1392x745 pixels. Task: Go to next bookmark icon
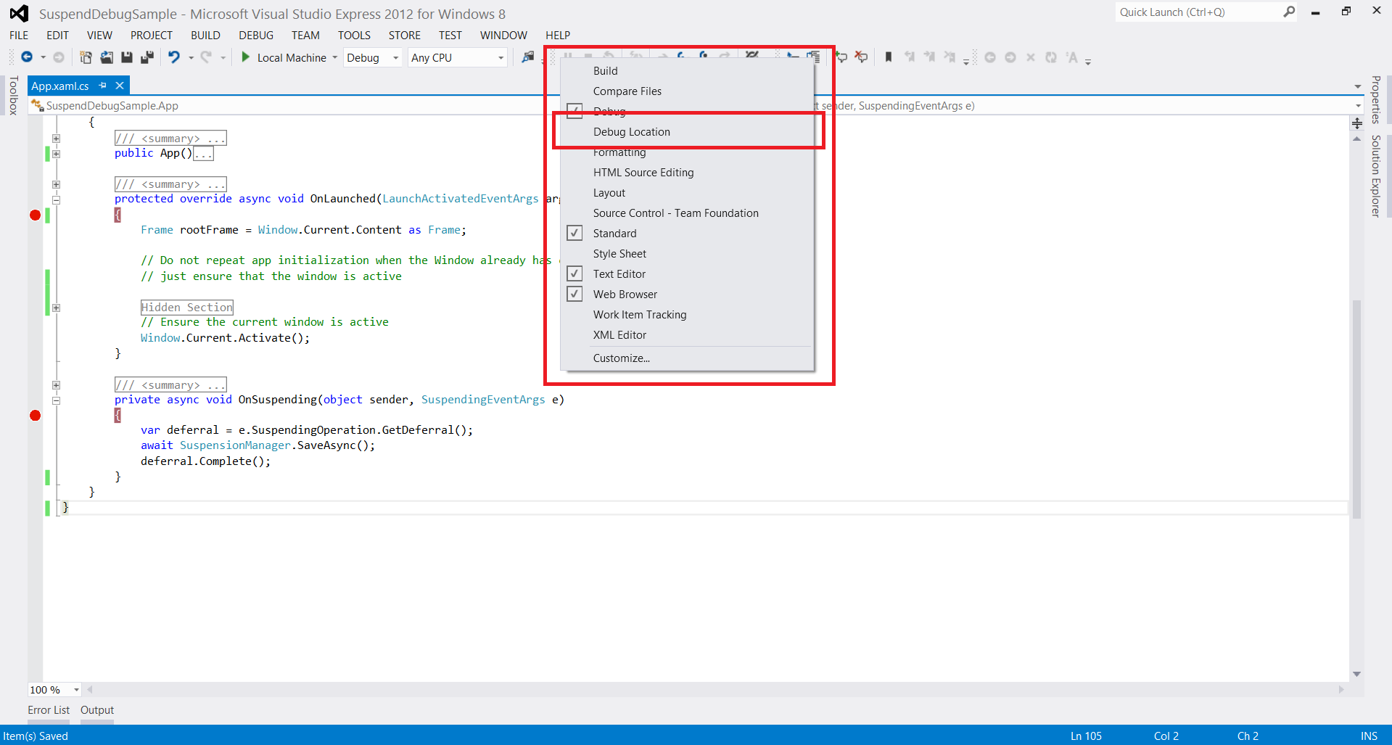point(929,57)
